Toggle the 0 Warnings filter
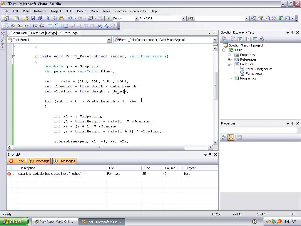 (x=39, y=161)
